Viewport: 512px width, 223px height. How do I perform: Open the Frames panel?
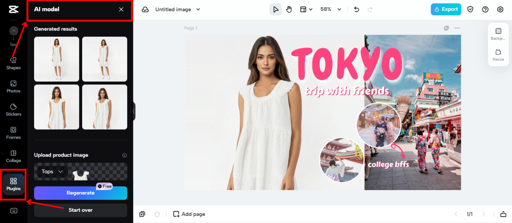13,132
